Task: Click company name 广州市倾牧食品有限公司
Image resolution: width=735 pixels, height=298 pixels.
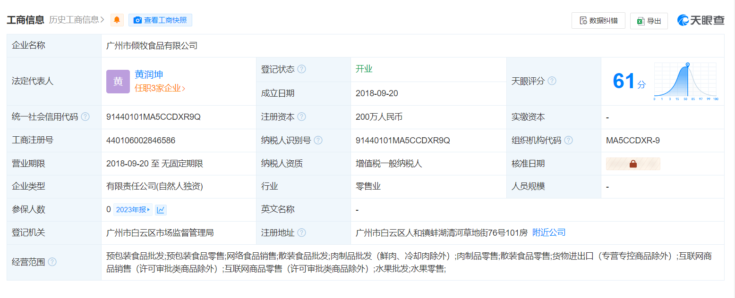Action: click(x=152, y=46)
